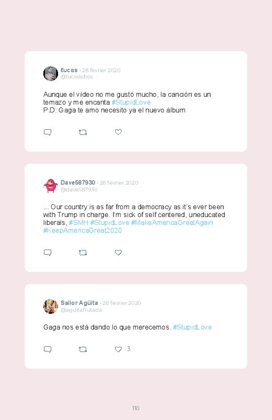Image resolution: width=272 pixels, height=420 pixels.
Task: Open Lucas's profile avatar
Action: [51, 73]
